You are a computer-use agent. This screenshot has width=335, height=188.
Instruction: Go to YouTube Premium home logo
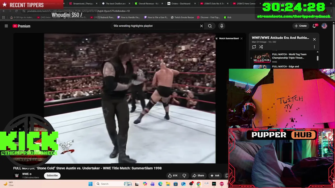click(21, 26)
